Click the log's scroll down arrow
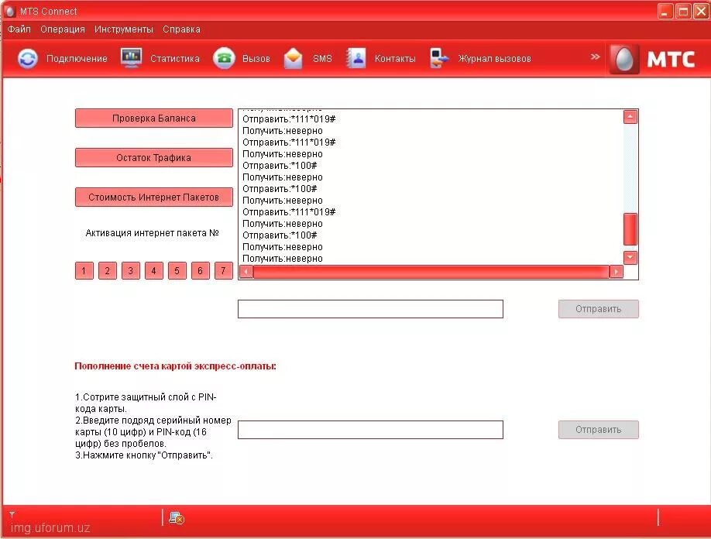The image size is (711, 539). point(630,257)
